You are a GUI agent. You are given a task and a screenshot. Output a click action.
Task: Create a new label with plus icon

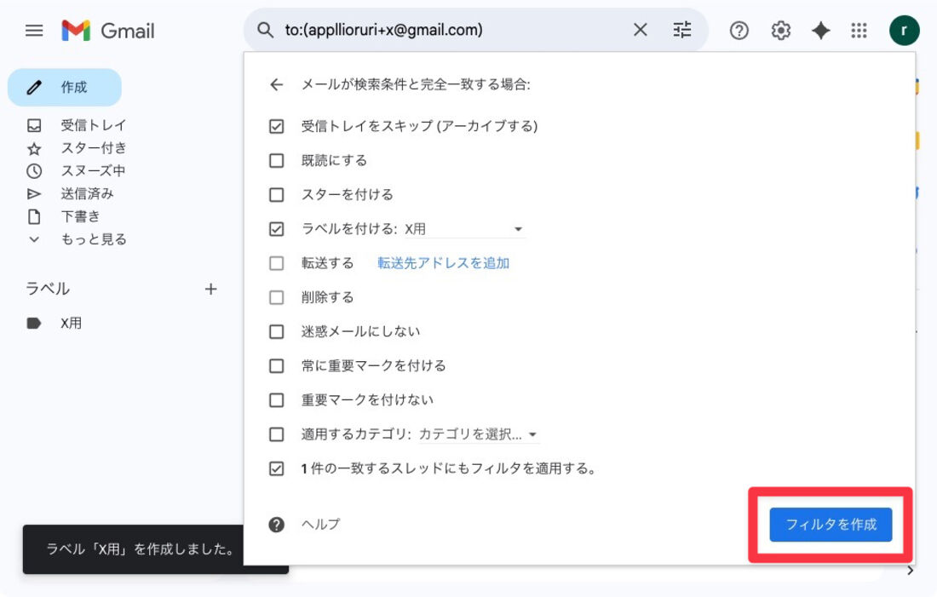pos(211,290)
